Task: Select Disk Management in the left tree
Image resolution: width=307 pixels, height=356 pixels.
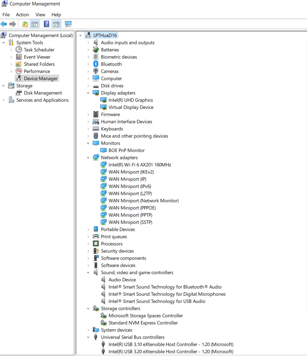Action: click(43, 93)
